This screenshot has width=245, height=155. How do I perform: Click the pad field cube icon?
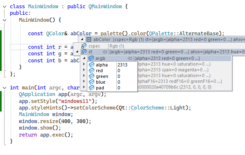point(91,88)
